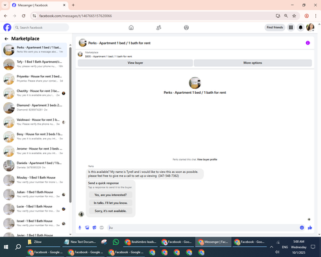Click the View buyer button
Screen dimensions: 321x257
[x=135, y=63]
